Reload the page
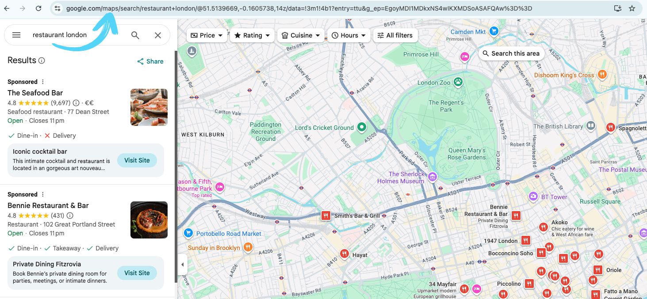The image size is (647, 299). (38, 8)
